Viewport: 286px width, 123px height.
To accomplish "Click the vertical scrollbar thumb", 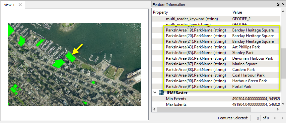I will coord(283,63).
